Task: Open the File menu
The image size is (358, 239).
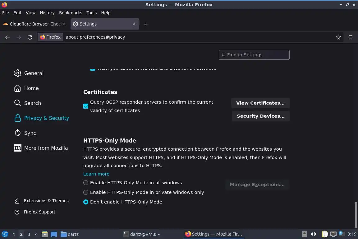Action: [6, 13]
